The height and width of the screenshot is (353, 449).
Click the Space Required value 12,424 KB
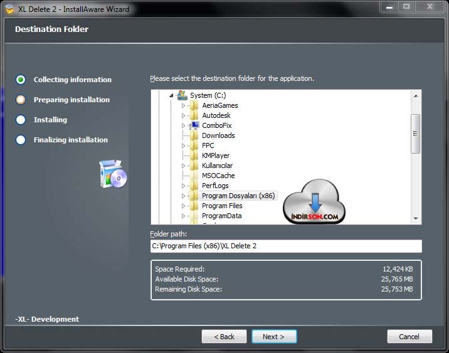pyautogui.click(x=398, y=269)
